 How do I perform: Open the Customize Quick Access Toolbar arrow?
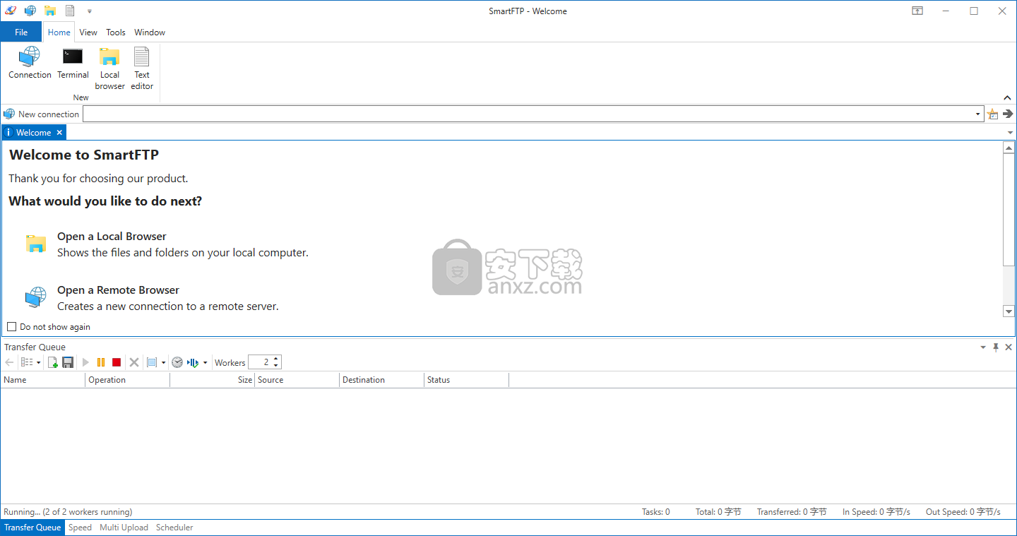point(90,11)
